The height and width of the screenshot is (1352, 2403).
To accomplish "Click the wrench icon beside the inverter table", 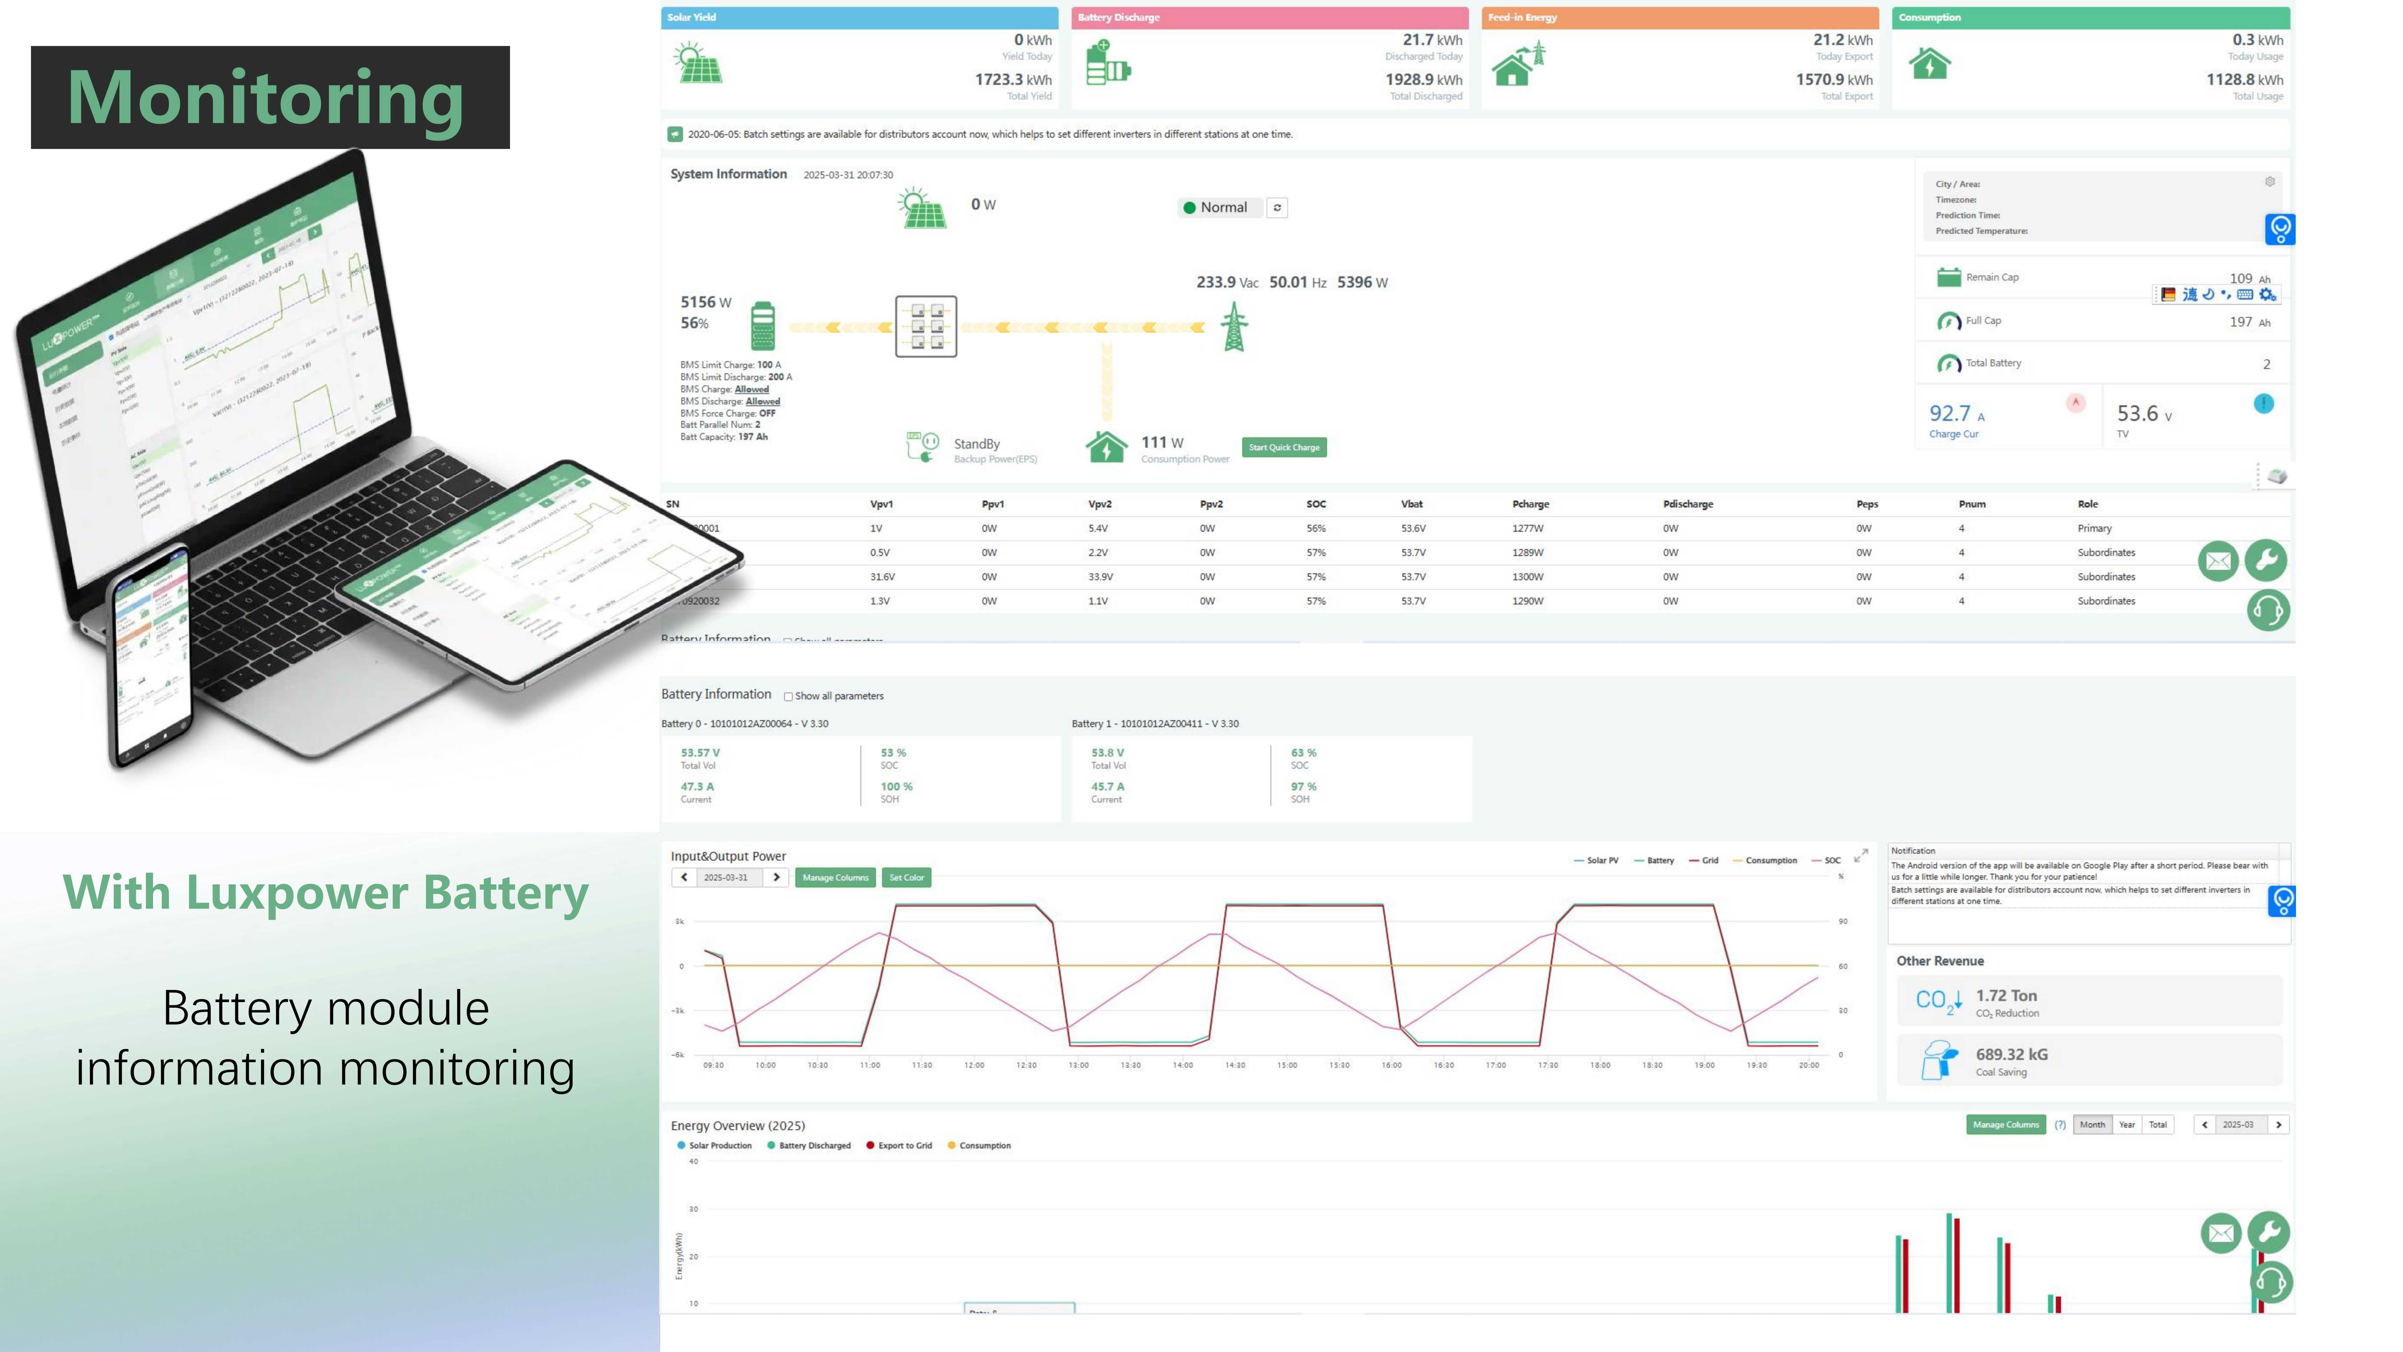I will point(2266,560).
